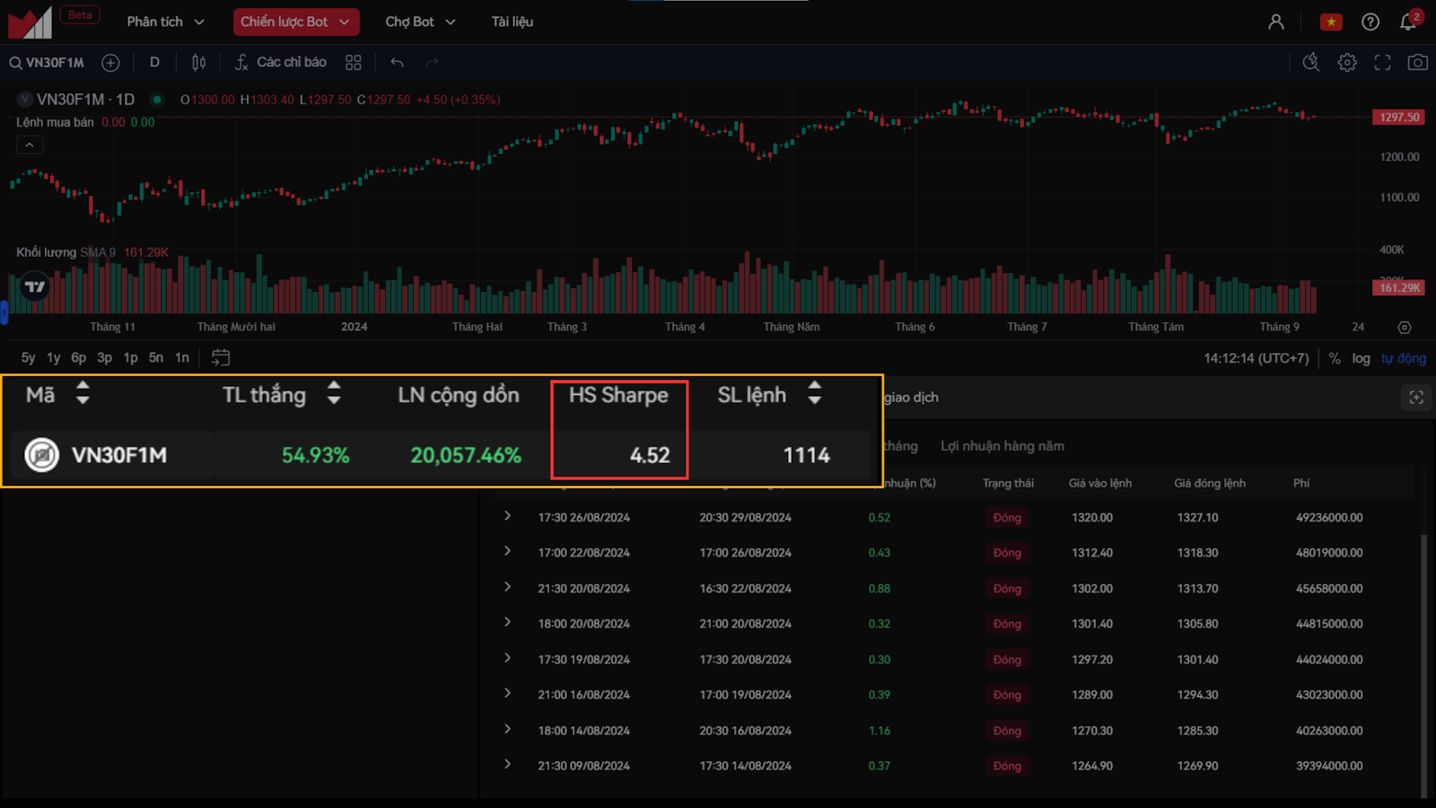Toggle fullscreen chart mode
Screen dimensions: 1436x808
(x=1383, y=63)
